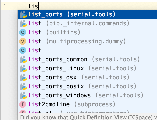Viewport: 157px width, 120px height.
Task: Select list (multiprocessing.dummy) variable suggestion
Action: 87,41
